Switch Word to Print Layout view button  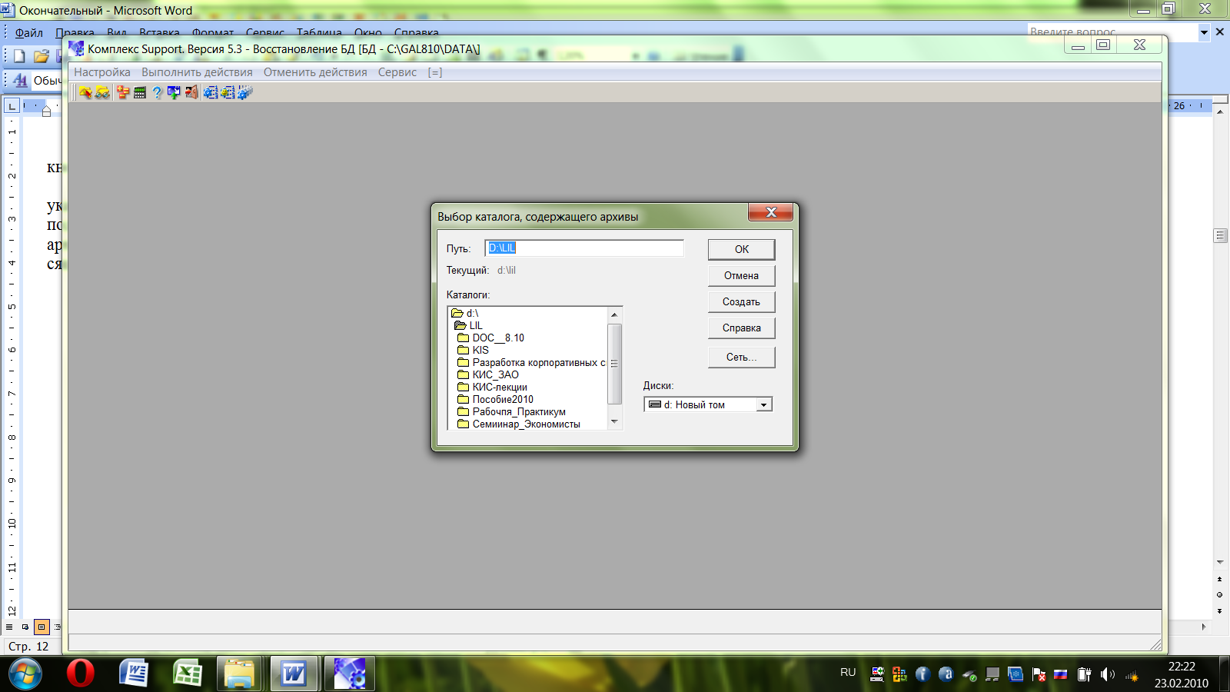pos(42,627)
